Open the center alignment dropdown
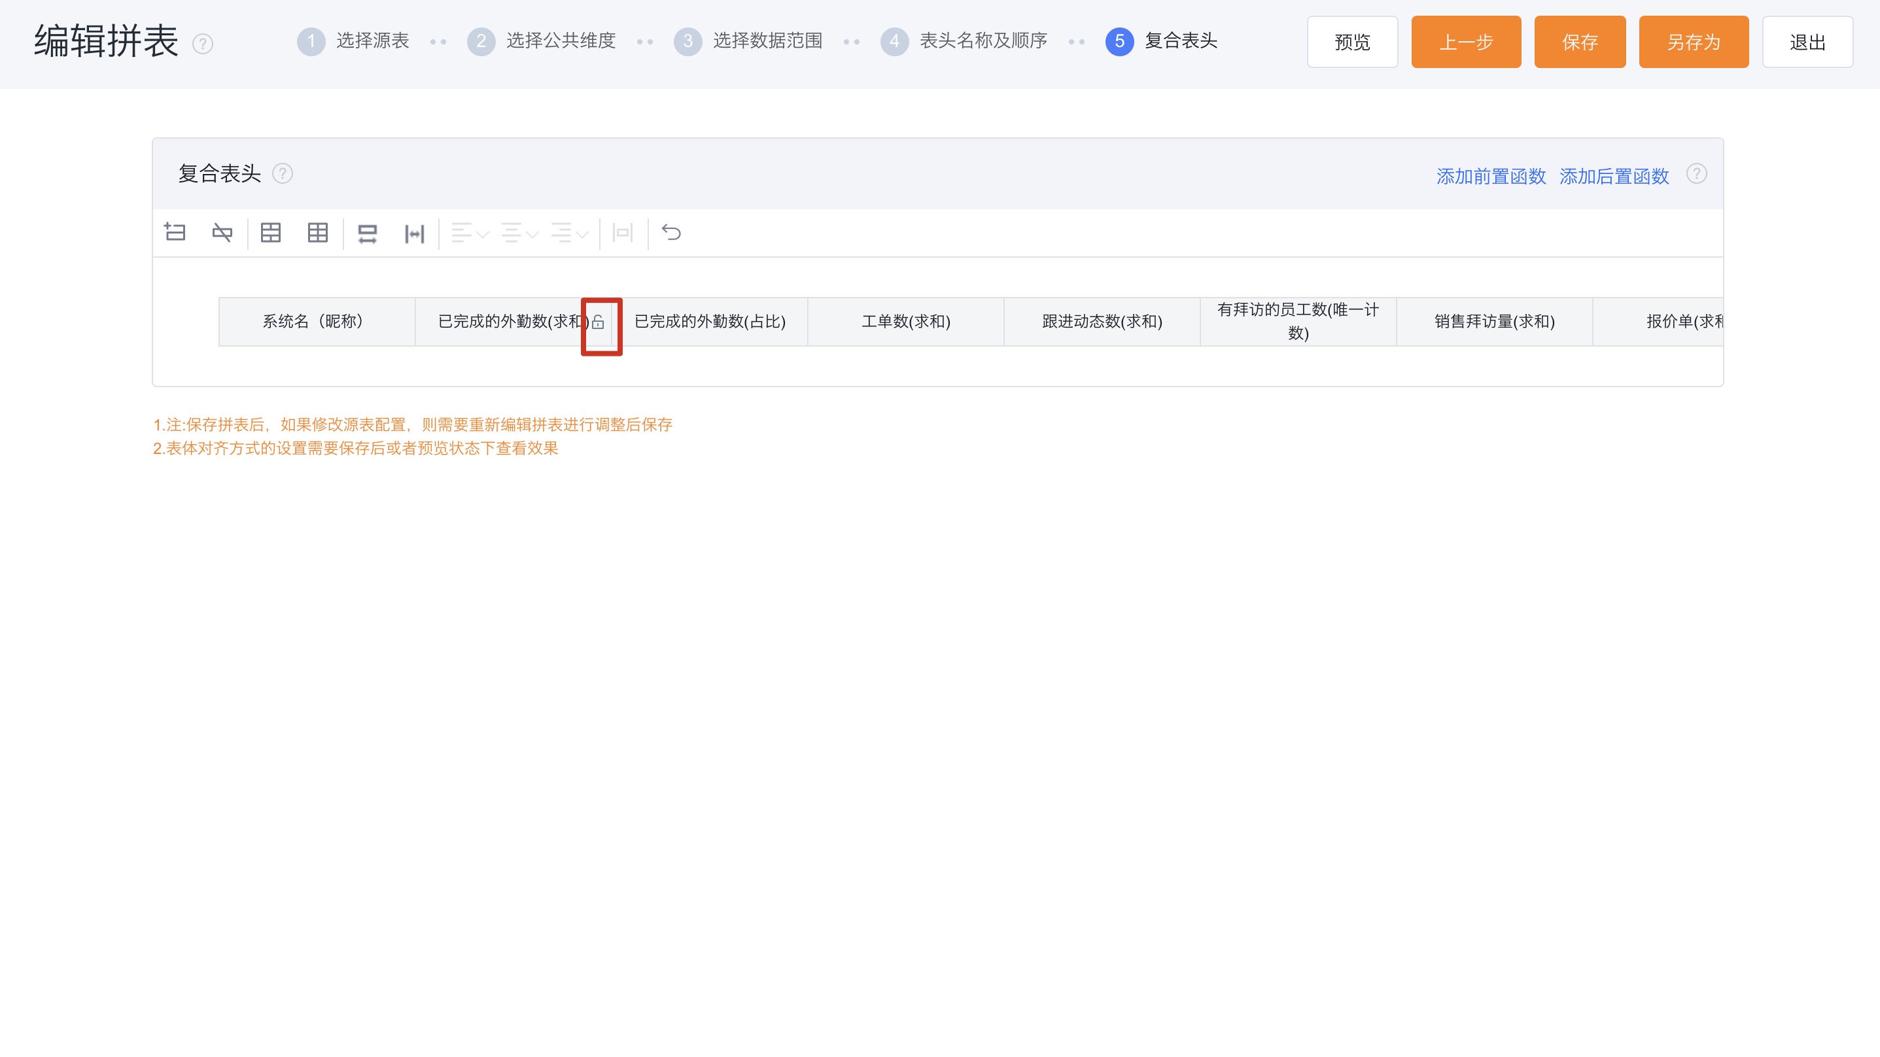Screen dimensions: 1880x1057 click(519, 233)
